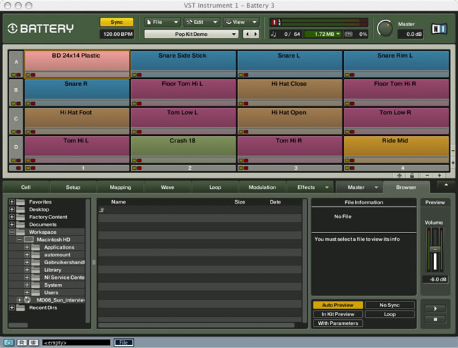Collapse the Workspace tree node
The image size is (458, 348).
tap(12, 232)
